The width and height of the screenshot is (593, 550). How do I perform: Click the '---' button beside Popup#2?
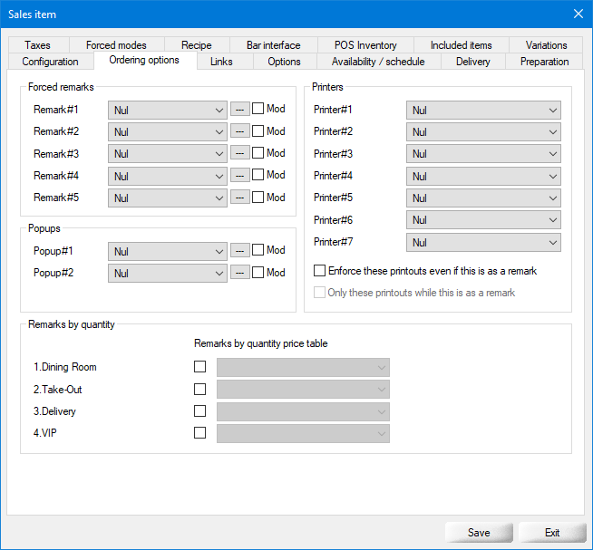click(x=239, y=273)
